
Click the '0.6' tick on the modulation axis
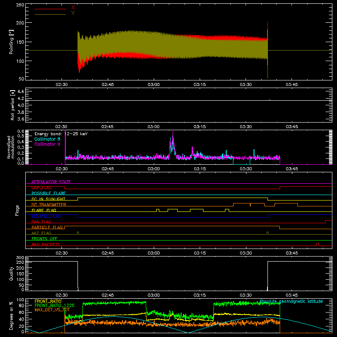click(x=21, y=131)
